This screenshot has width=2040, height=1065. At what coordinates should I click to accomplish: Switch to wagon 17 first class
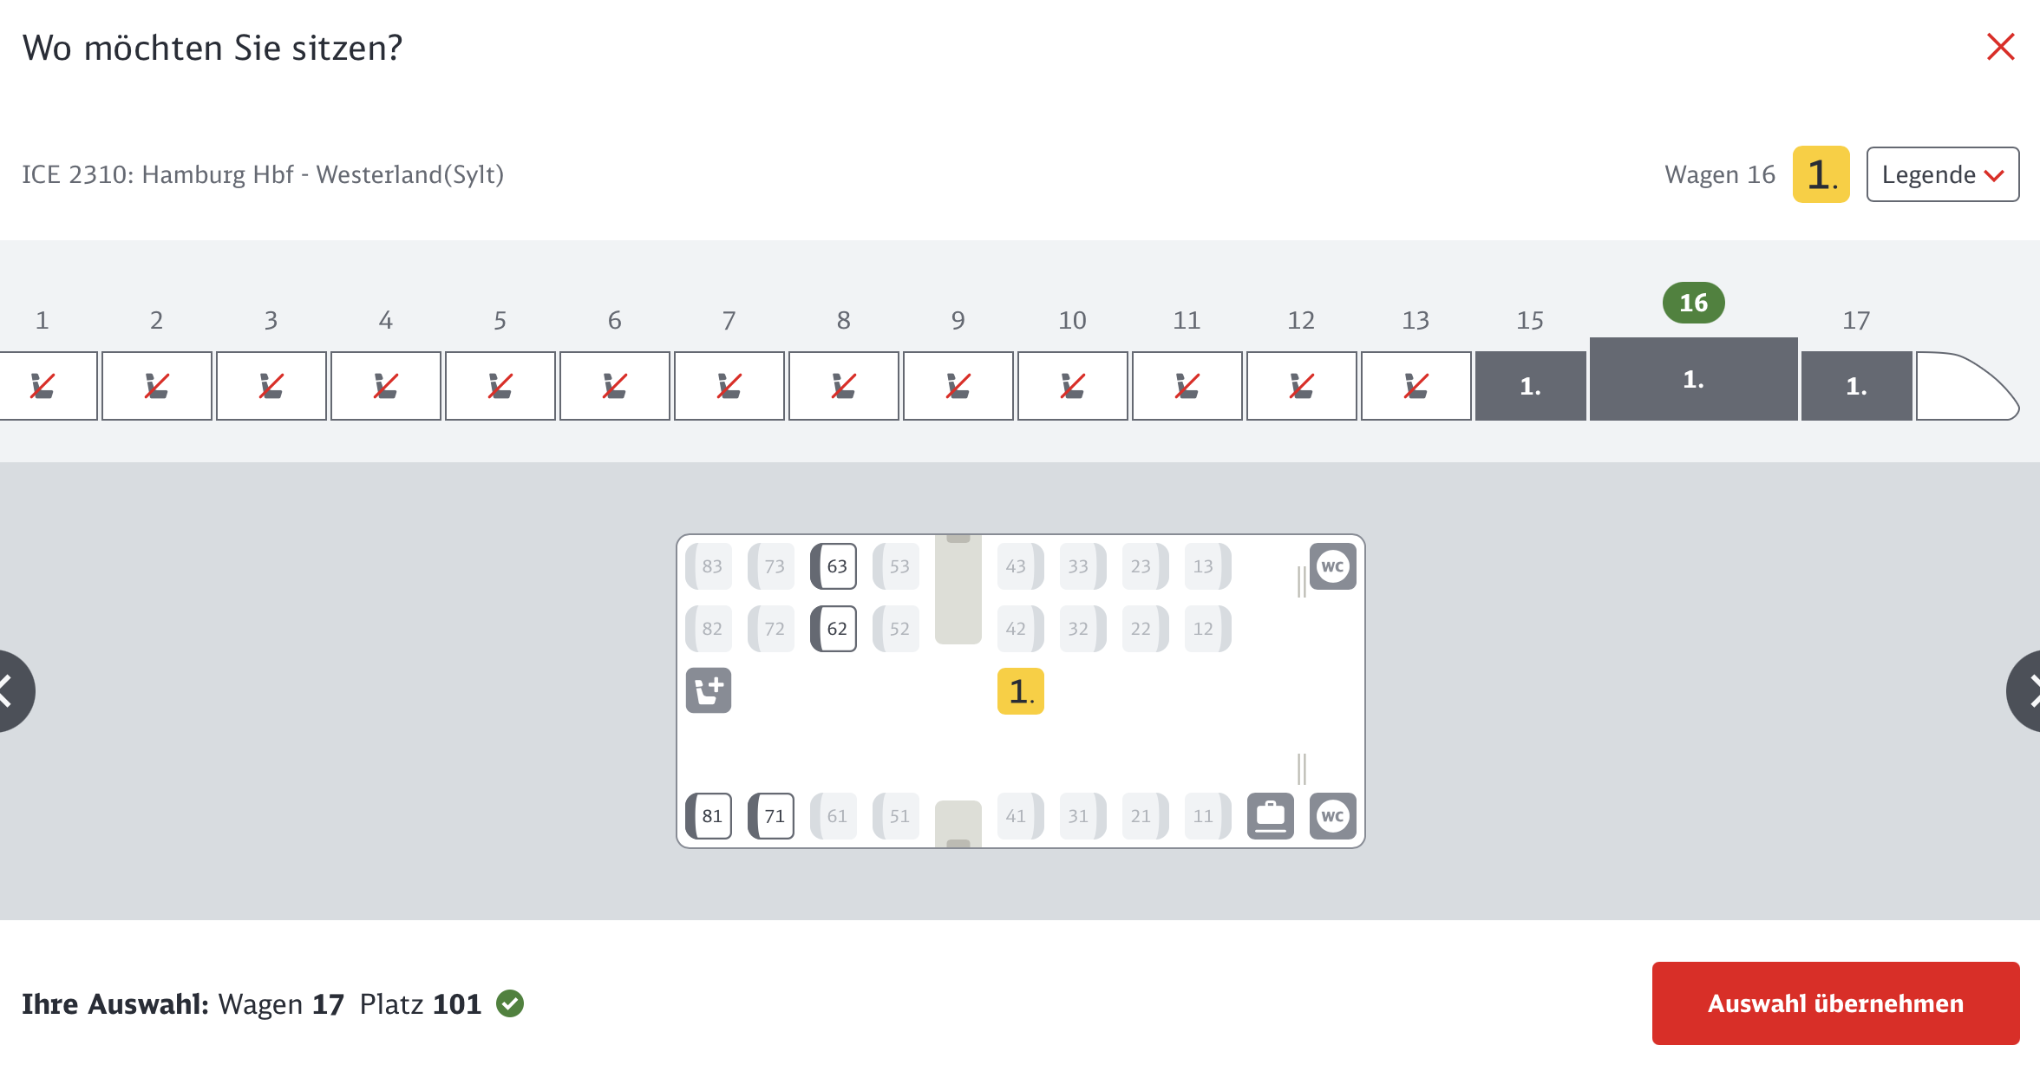(1856, 386)
